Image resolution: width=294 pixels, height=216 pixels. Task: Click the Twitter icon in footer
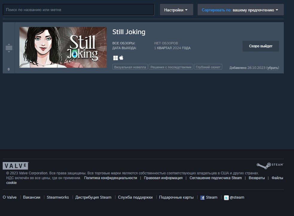click(226, 198)
